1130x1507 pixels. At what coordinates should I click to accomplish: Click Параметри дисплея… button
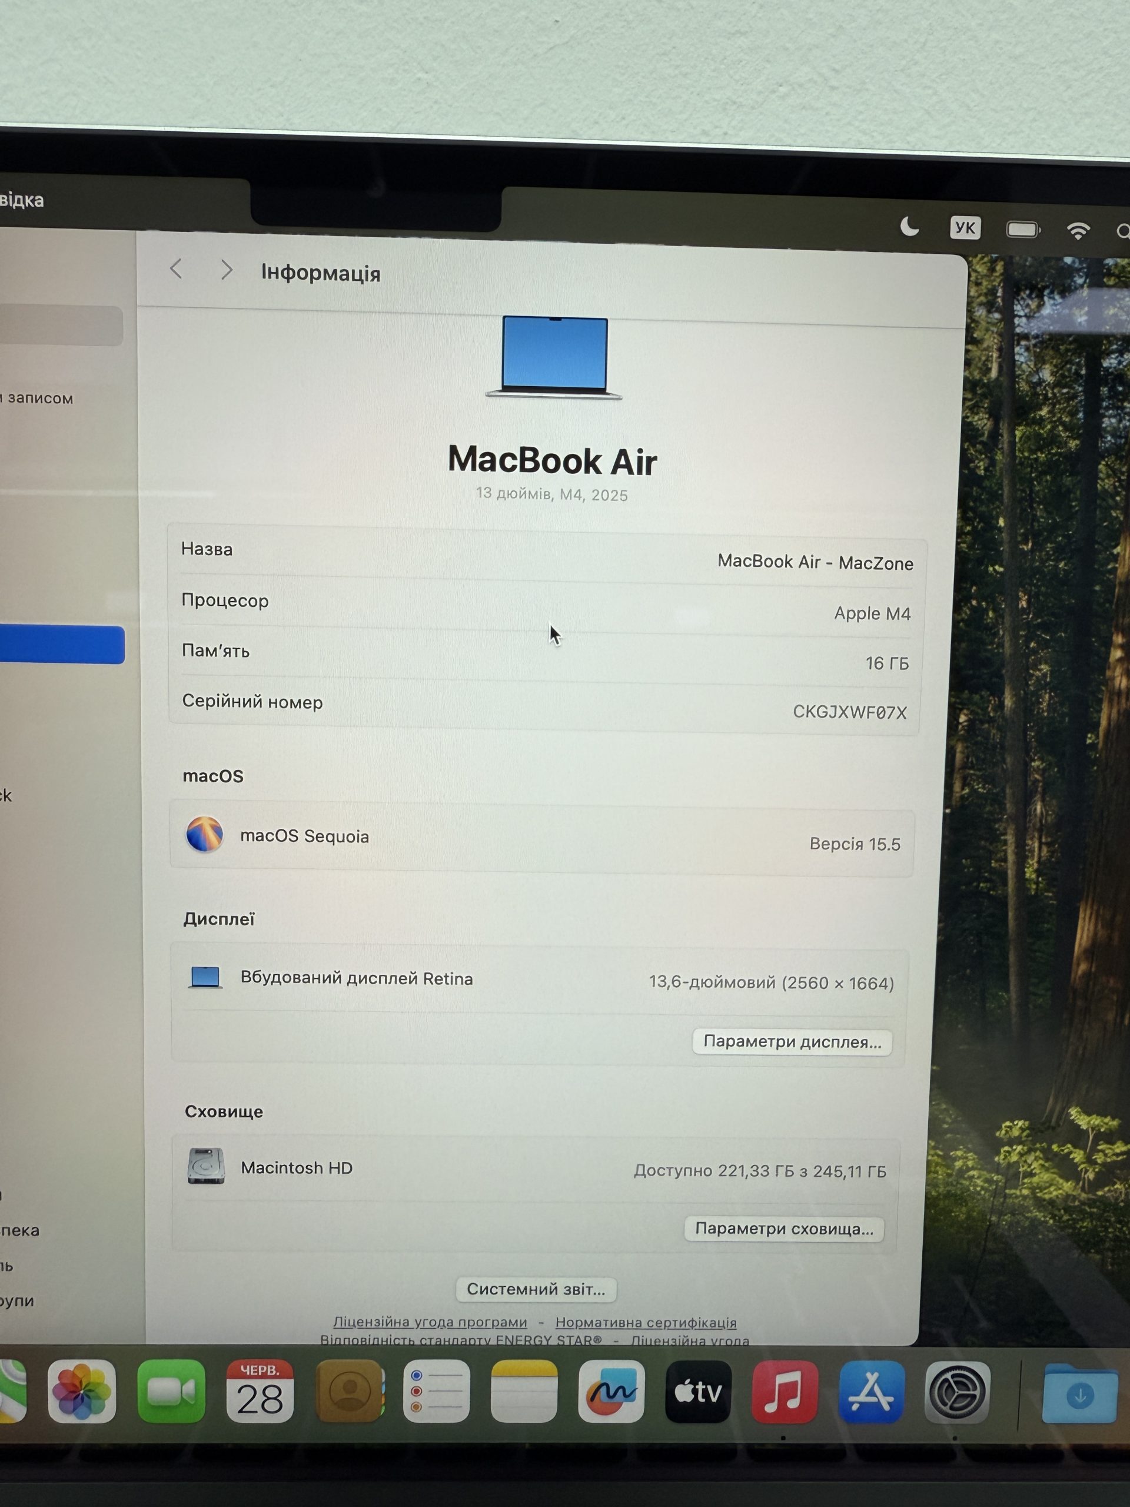(x=792, y=1042)
